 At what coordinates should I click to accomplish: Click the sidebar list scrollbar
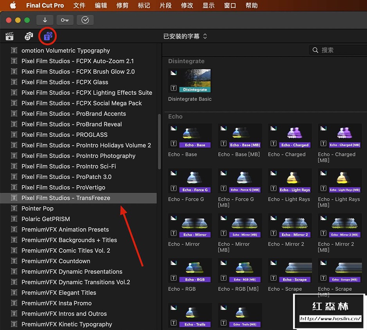pos(159,142)
